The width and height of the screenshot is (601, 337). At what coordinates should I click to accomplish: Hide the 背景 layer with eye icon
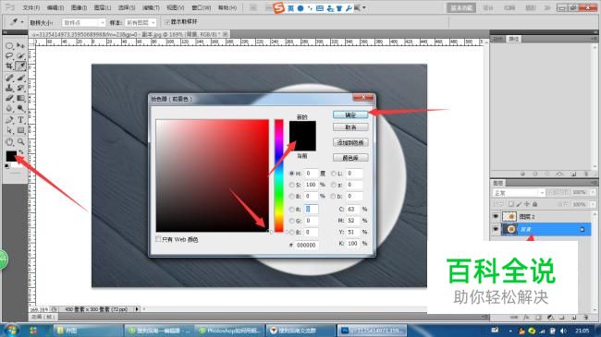[496, 229]
